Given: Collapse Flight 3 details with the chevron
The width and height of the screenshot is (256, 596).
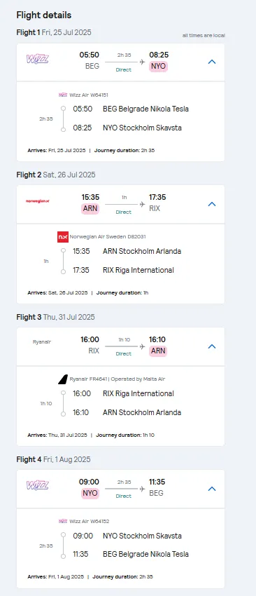Looking at the screenshot, I should (212, 346).
